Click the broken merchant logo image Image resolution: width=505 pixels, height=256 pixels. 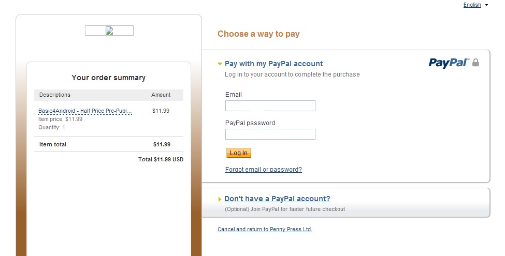(x=109, y=31)
